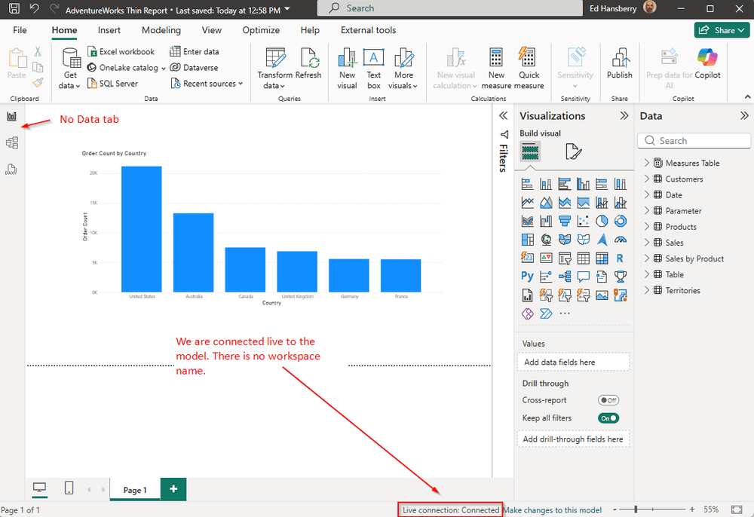Select the Azure map visual
The height and width of the screenshot is (517, 754).
click(602, 239)
